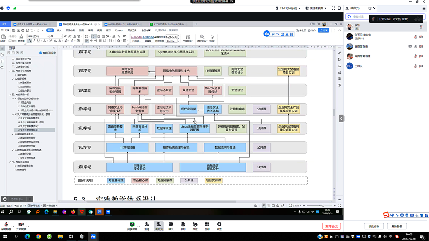
Task: Adjust the document zoom slider
Action: point(323,206)
